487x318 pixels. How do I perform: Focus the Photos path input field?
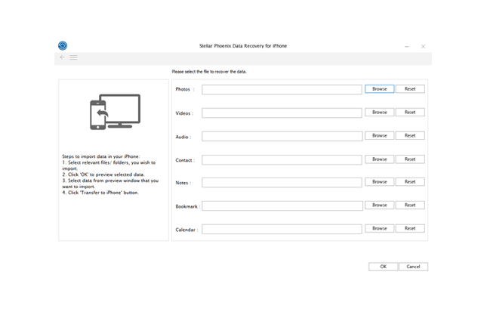(x=282, y=90)
